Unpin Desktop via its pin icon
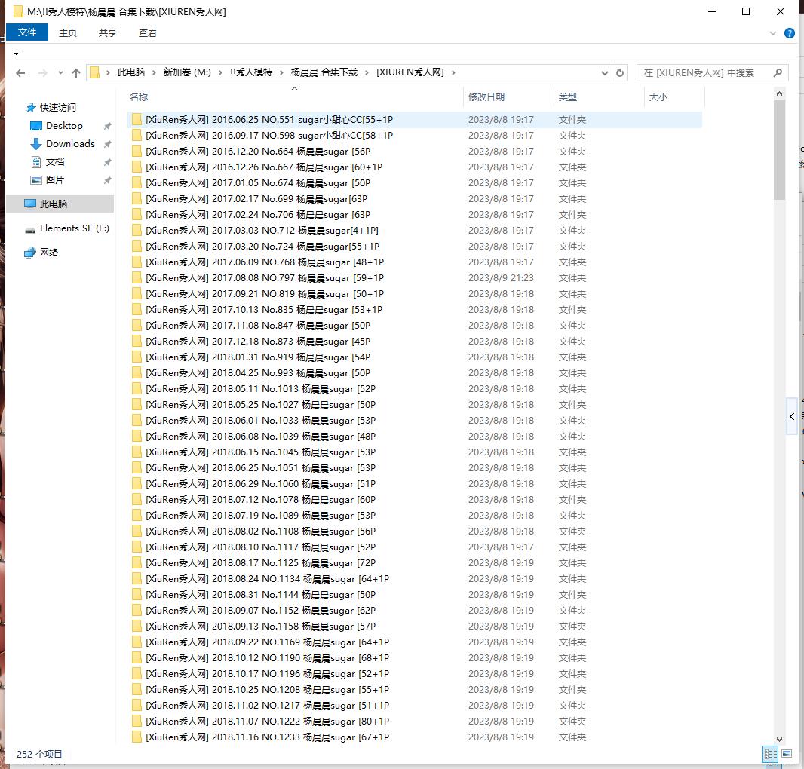This screenshot has width=804, height=769. 107,126
